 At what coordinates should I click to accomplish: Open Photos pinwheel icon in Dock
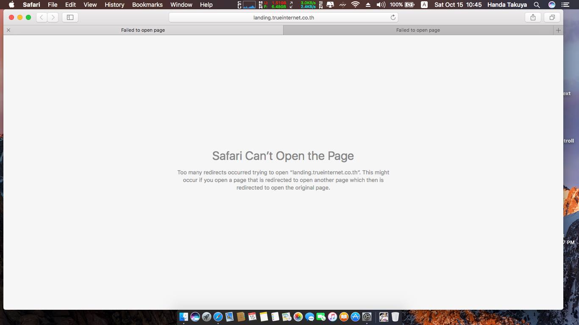click(298, 317)
